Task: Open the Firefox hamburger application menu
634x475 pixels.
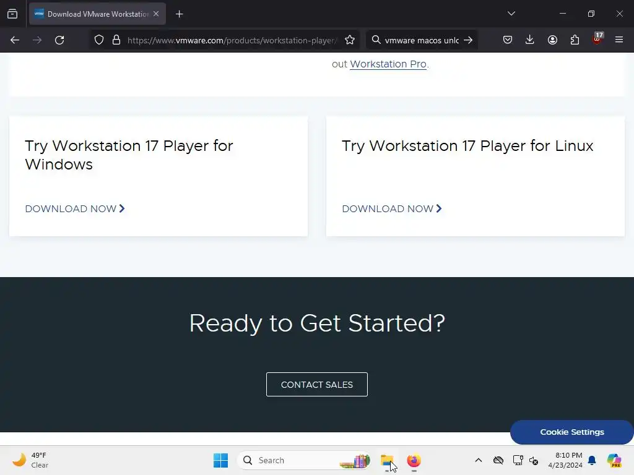Action: (x=619, y=40)
